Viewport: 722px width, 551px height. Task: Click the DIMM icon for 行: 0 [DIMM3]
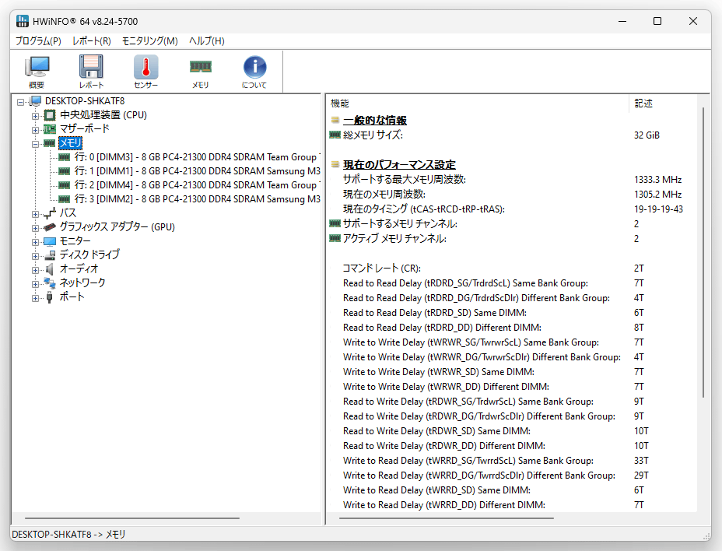(x=65, y=157)
